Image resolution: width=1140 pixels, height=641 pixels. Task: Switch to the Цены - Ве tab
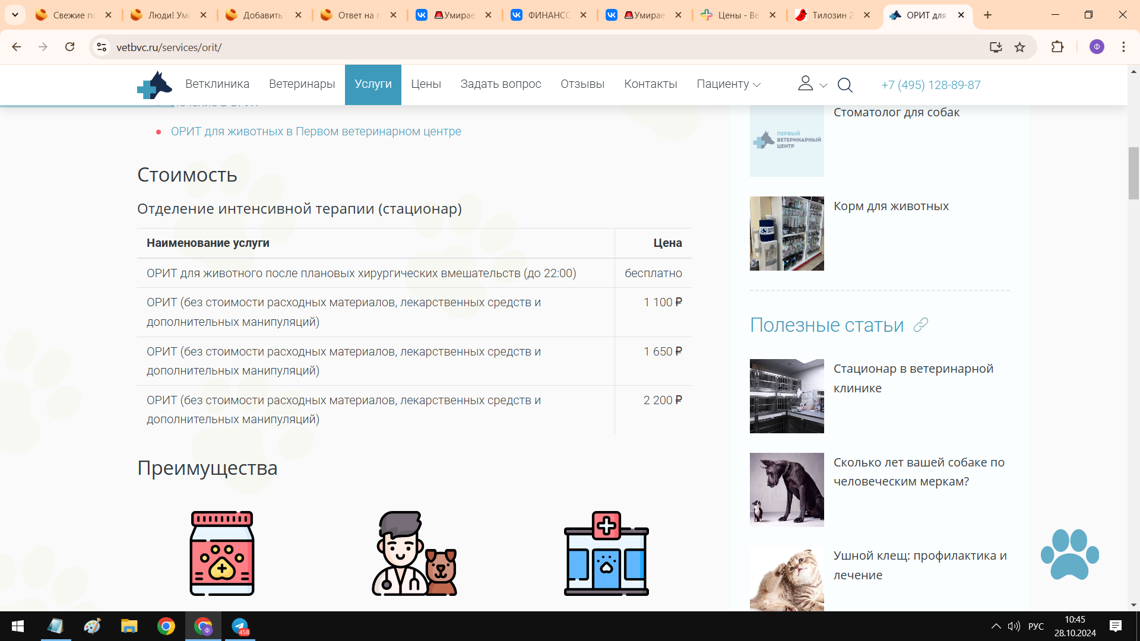739,15
